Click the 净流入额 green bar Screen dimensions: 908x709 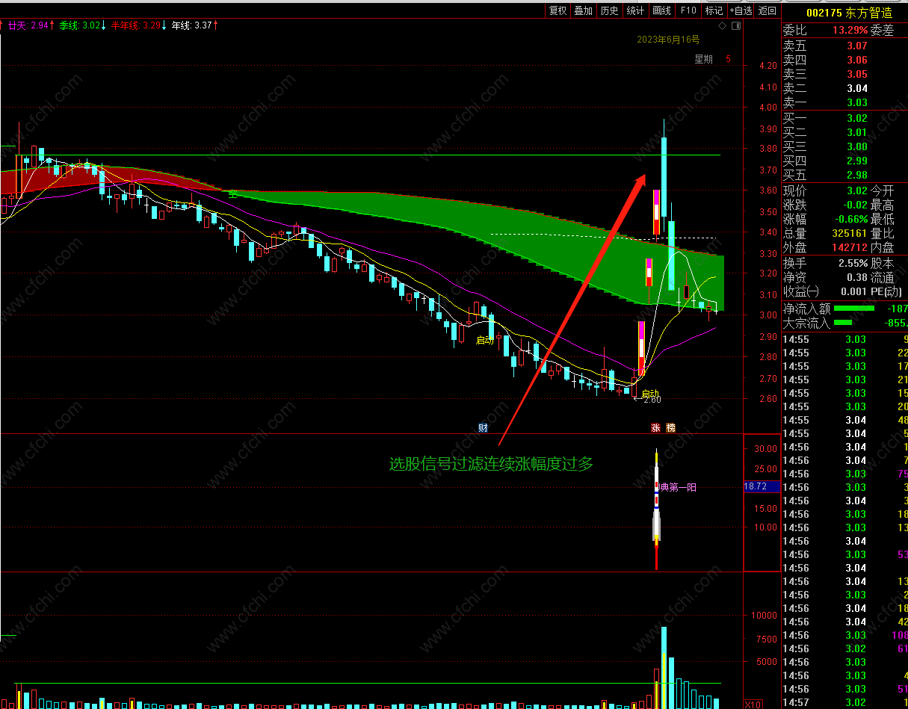tap(853, 308)
